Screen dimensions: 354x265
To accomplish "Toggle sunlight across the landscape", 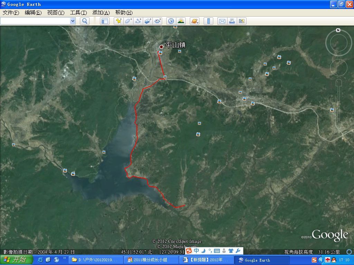I will [181, 21].
